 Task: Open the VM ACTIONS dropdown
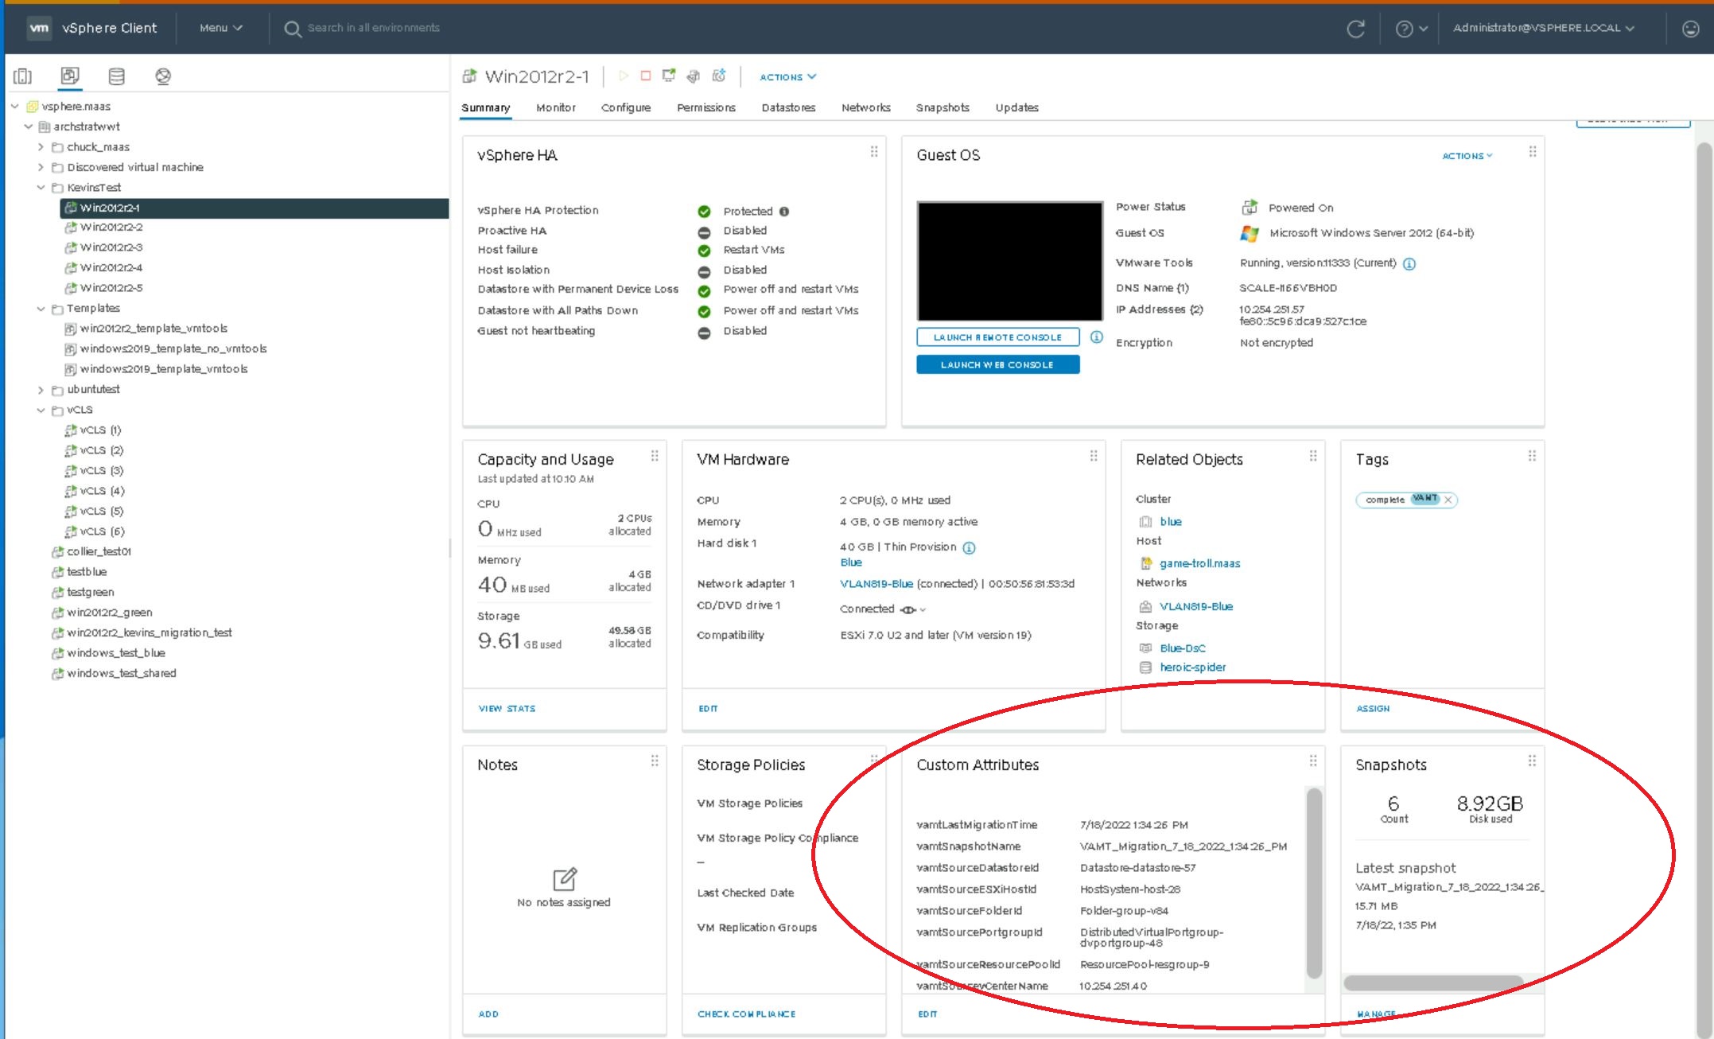coord(787,77)
